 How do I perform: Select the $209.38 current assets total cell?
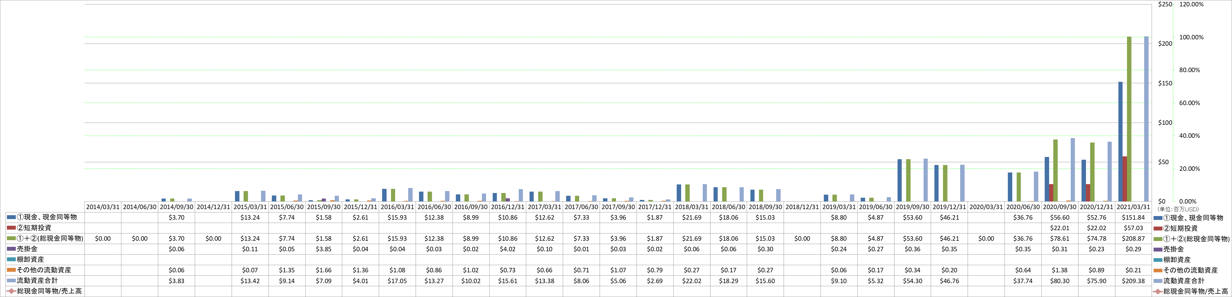click(1133, 281)
